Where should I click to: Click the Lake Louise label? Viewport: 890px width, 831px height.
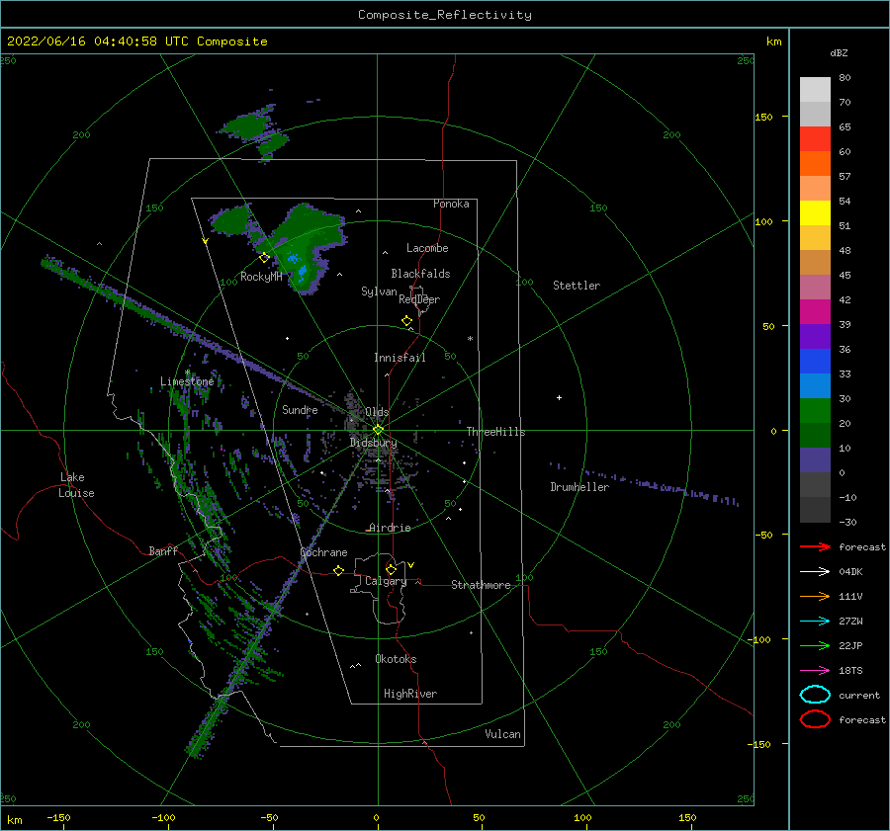coord(76,485)
